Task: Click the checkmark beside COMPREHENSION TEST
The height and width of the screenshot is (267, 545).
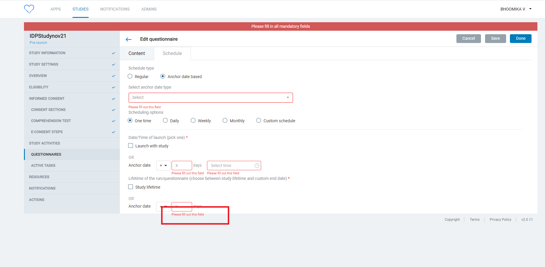Action: coord(114,120)
